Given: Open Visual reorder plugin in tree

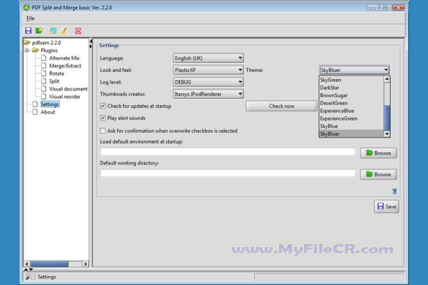Looking at the screenshot, I should coord(65,96).
